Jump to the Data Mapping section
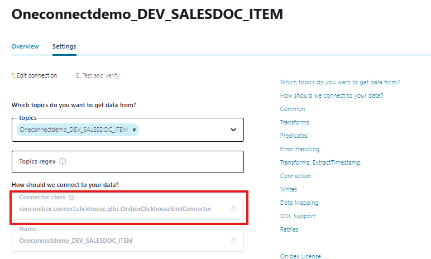 (x=299, y=203)
